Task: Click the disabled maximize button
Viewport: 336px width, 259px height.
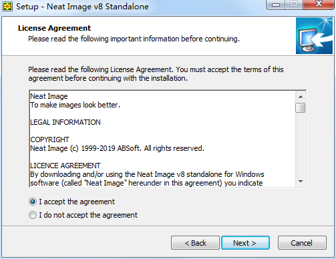Action: [x=294, y=5]
